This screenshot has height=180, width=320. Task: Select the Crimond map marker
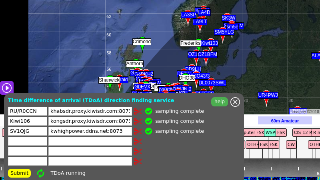pyautogui.click(x=142, y=42)
